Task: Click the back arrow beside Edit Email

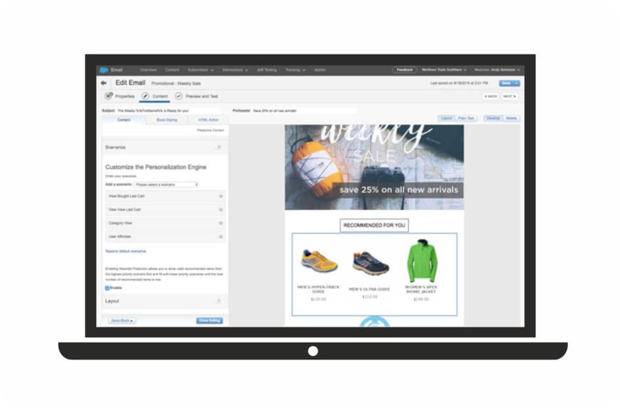Action: (104, 83)
